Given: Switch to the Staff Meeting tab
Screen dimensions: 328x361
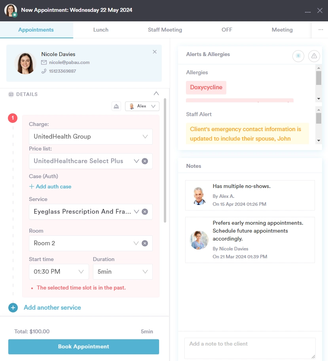Looking at the screenshot, I should (x=165, y=30).
